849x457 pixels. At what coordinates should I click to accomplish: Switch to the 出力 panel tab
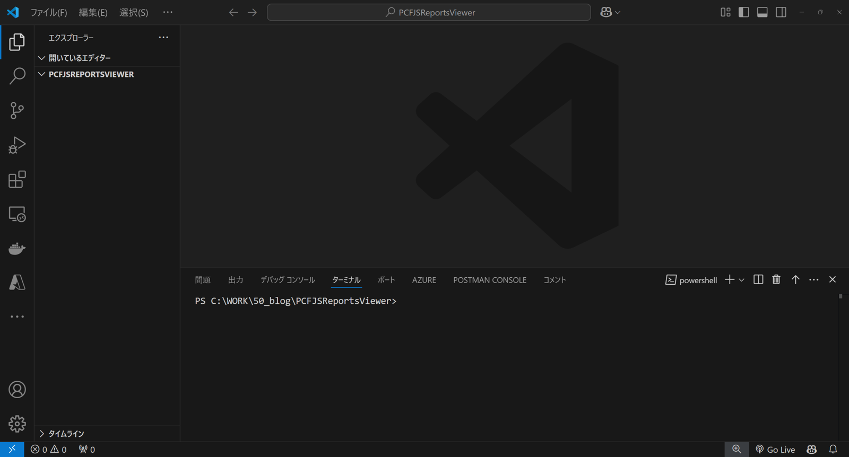point(236,280)
